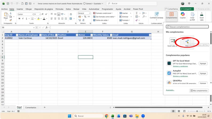The image size is (212, 119).
Task: Click the Confidencialidad icon
Action: pyautogui.click(x=157, y=14)
